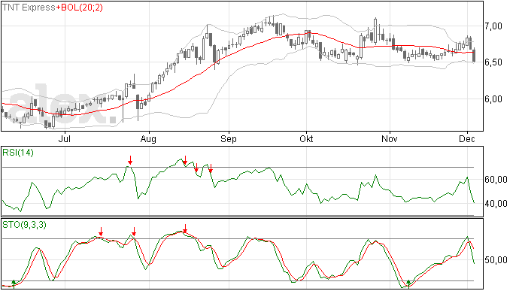This screenshot has height=291, width=519.
Task: Select the 7,00 price axis label
Action: pos(493,26)
